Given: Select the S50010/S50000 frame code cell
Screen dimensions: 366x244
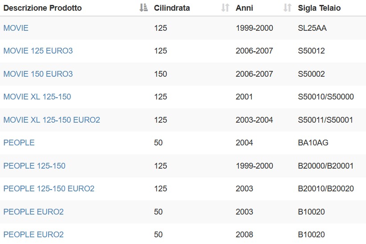Looking at the screenshot, I should 326,97.
